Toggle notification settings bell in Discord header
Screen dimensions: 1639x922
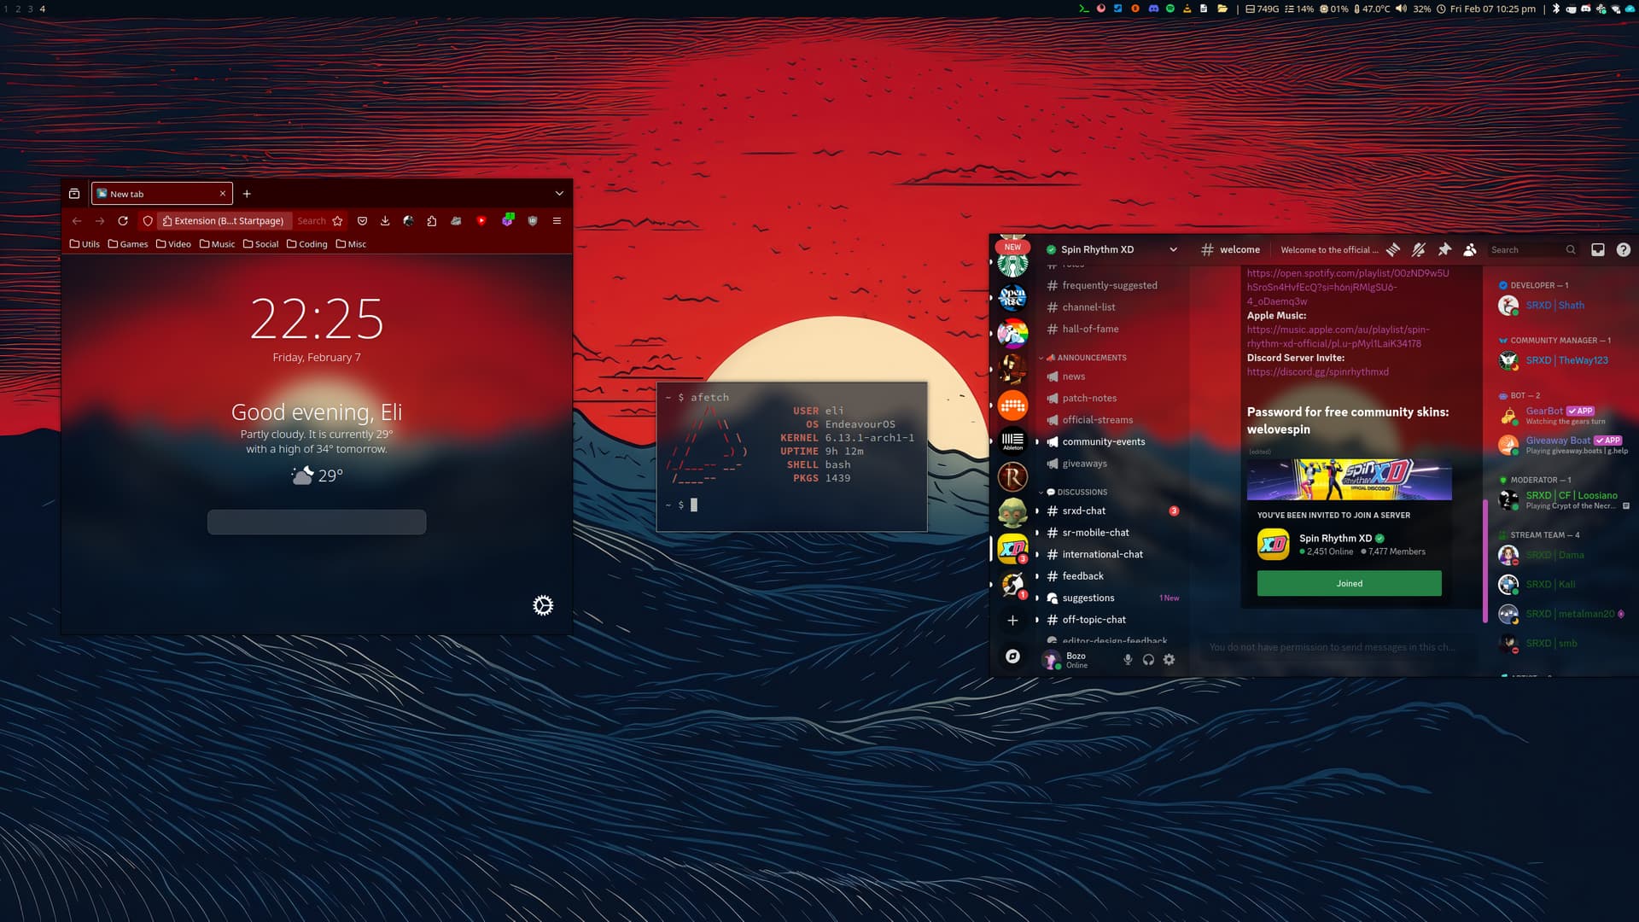pyautogui.click(x=1419, y=249)
